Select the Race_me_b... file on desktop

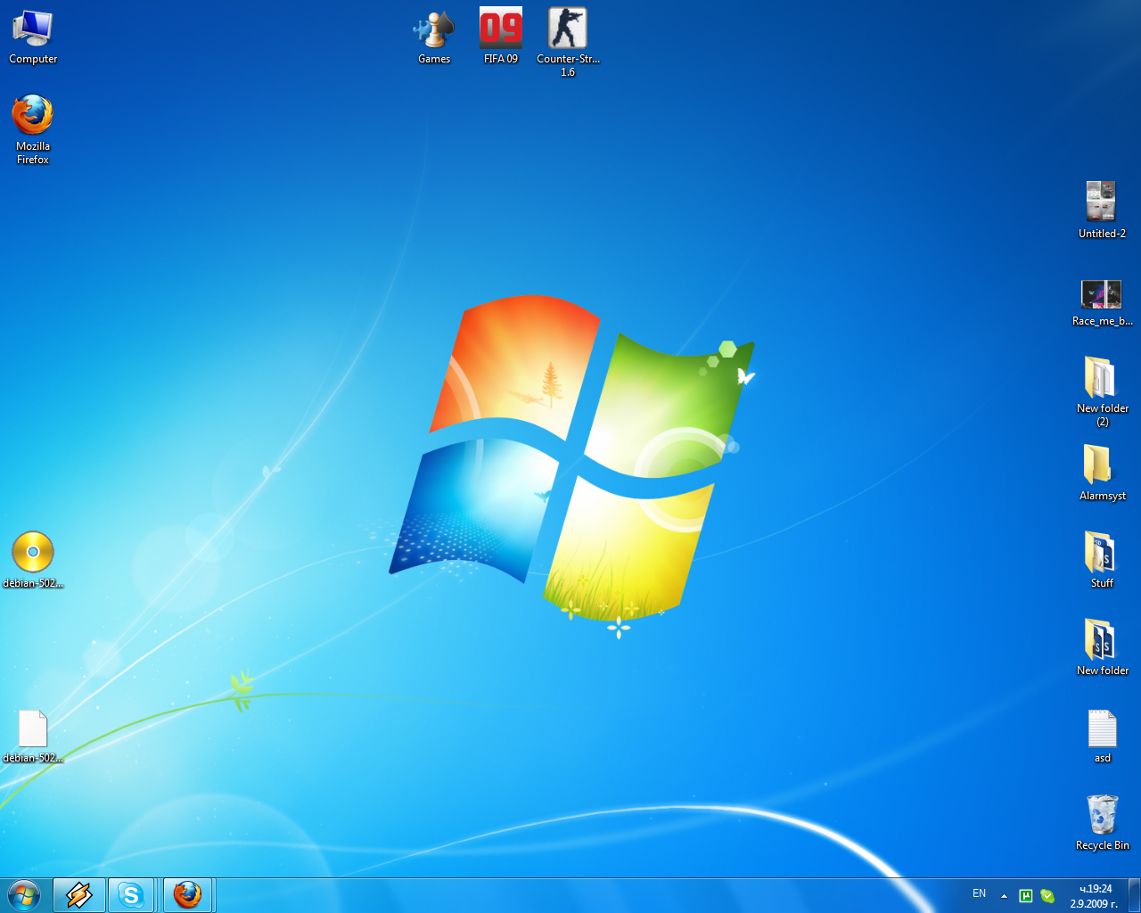tap(1103, 303)
